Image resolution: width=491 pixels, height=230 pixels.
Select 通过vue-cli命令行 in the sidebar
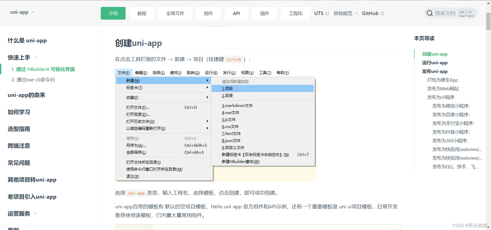pyautogui.click(x=33, y=80)
